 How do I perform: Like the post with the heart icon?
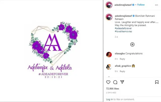[108, 82]
